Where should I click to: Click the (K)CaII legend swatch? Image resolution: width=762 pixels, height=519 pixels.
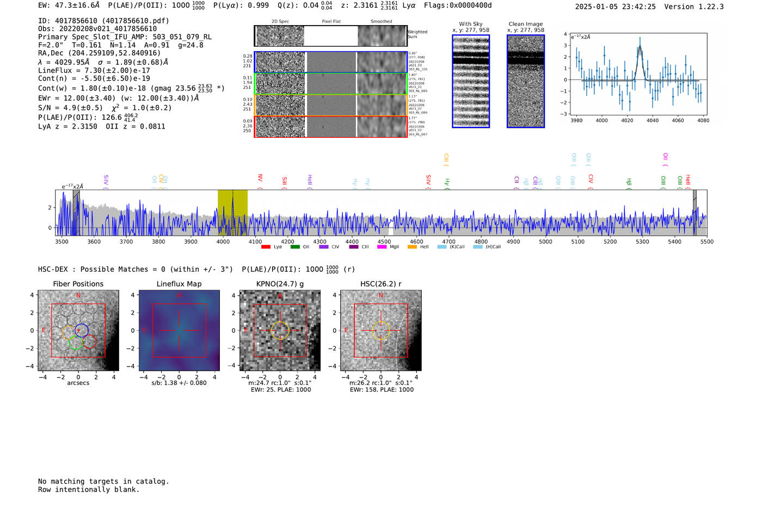[442, 247]
